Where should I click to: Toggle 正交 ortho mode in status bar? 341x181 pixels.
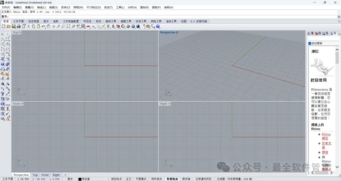pyautogui.click(x=129, y=179)
